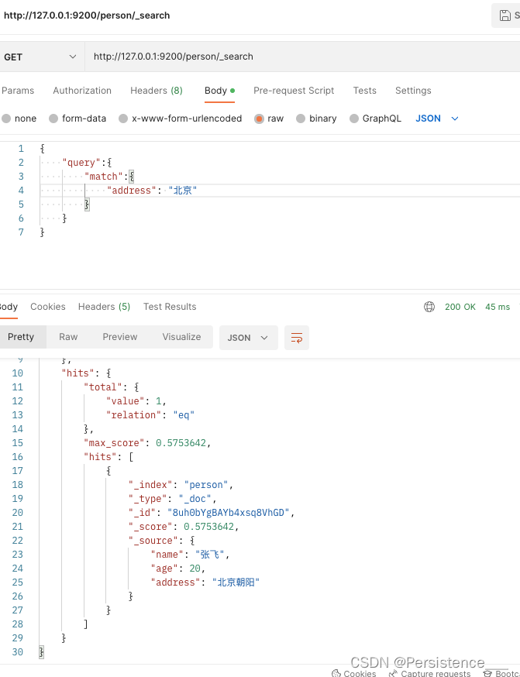Open the response Headers (5) tab

tap(104, 307)
